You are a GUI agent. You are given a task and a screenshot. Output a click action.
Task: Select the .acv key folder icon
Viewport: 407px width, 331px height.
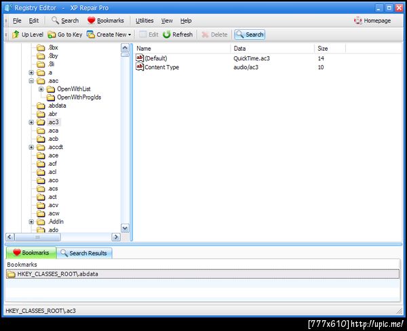point(41,205)
